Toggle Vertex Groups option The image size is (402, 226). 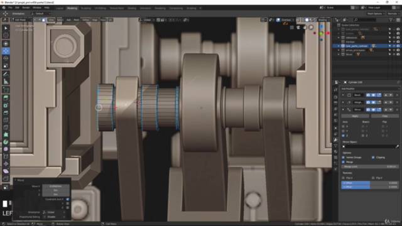pos(344,158)
